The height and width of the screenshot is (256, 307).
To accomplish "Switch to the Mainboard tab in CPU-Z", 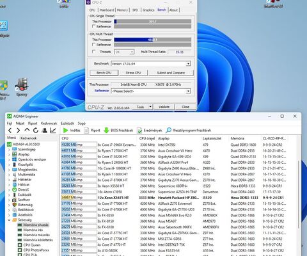I will (107, 10).
